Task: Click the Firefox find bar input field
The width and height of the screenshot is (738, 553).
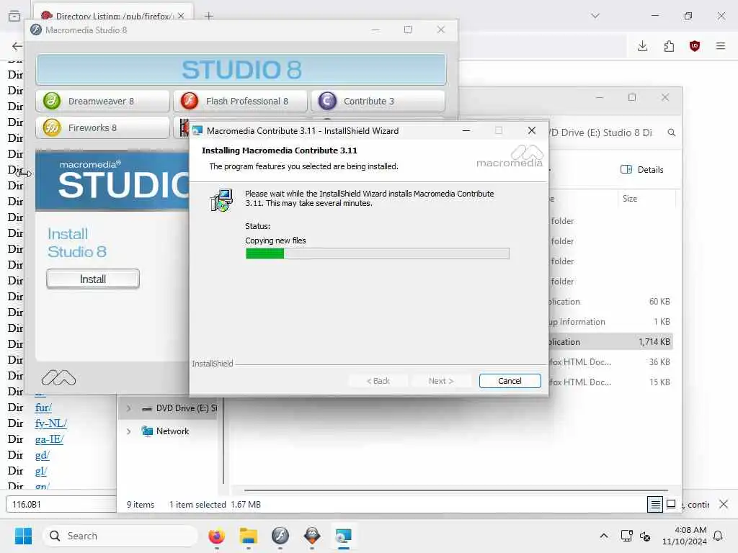Action: [x=61, y=504]
